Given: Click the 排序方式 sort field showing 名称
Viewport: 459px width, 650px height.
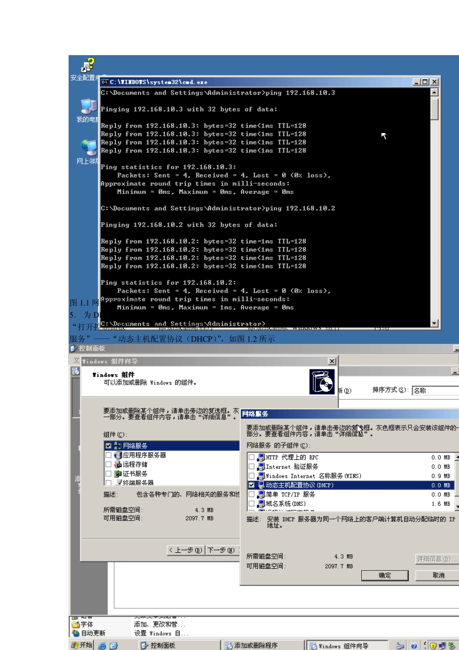Looking at the screenshot, I should coord(436,390).
